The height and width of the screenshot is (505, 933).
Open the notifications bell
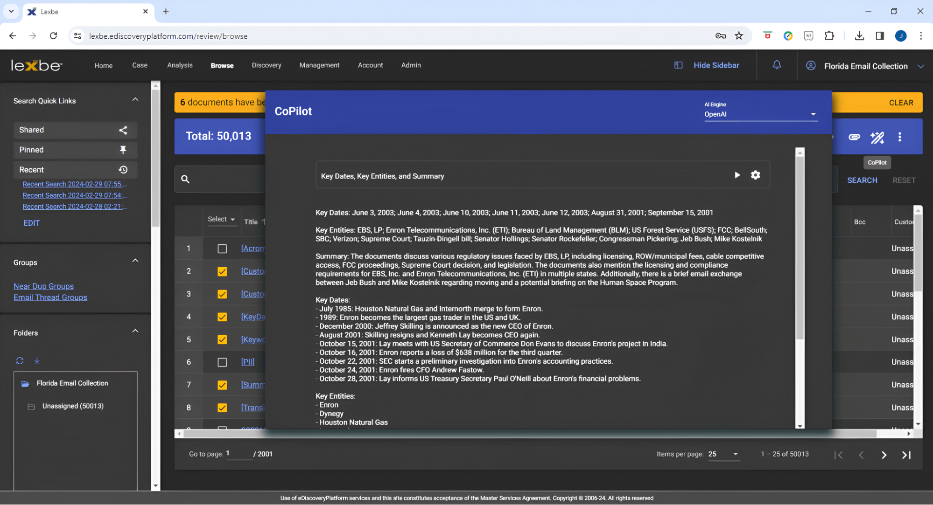[x=777, y=65]
